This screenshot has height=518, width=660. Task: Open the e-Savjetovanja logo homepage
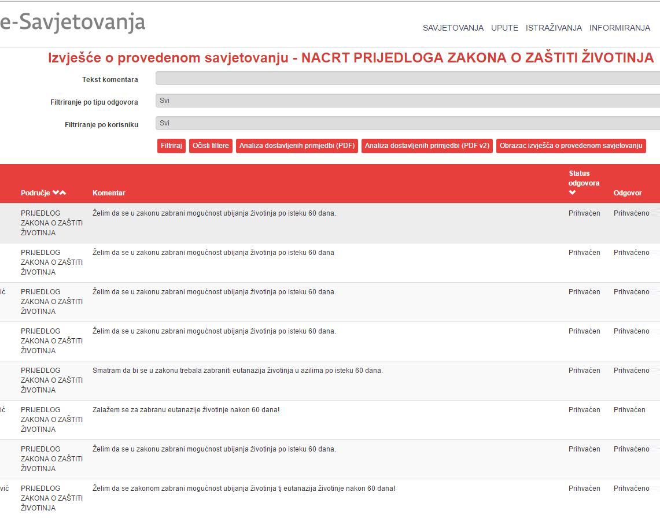pyautogui.click(x=72, y=23)
